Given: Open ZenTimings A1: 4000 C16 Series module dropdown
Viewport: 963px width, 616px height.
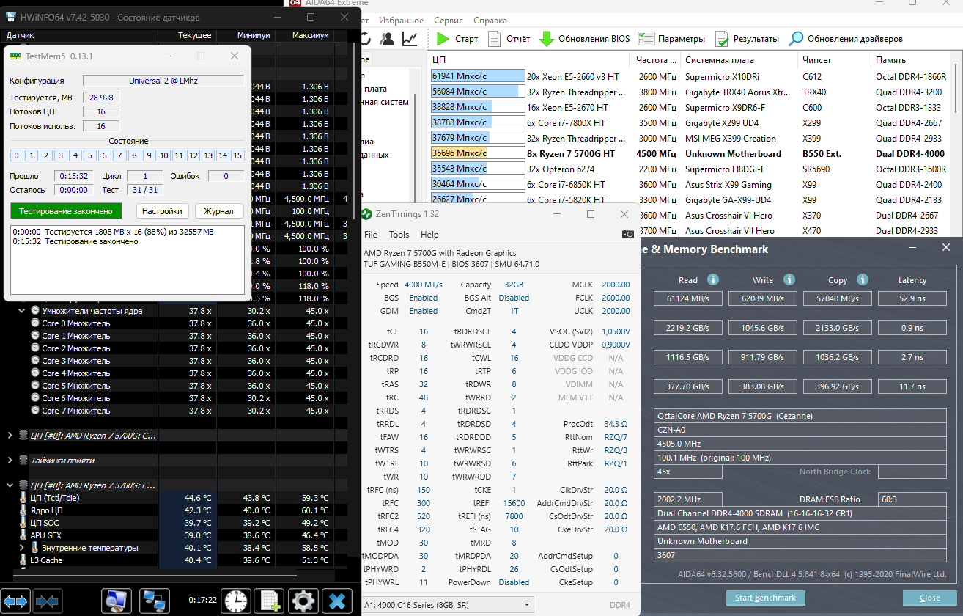Looking at the screenshot, I should coord(449,605).
